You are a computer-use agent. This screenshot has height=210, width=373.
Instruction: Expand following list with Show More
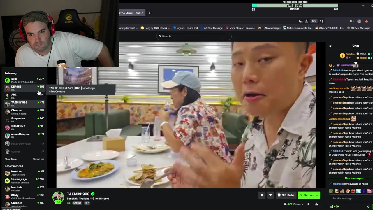click(x=10, y=159)
